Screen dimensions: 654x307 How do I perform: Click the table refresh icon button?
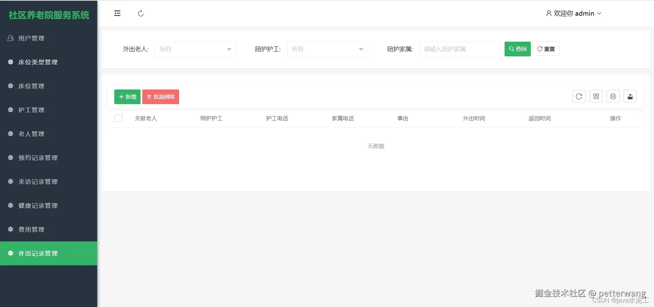click(x=579, y=96)
